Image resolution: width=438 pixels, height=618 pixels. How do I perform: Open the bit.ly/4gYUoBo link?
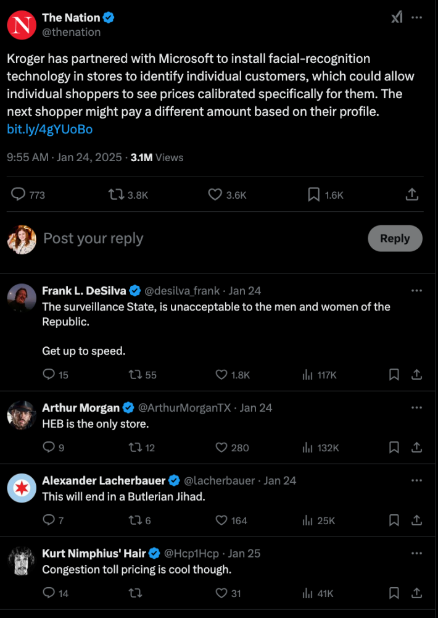(49, 129)
